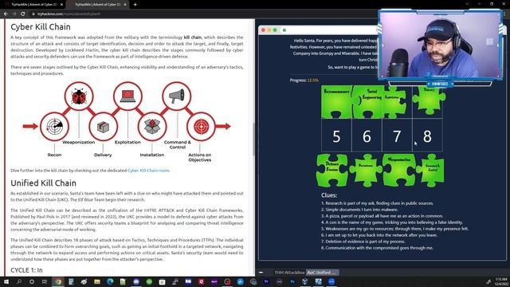Click the Progress percentage value

[x=312, y=80]
